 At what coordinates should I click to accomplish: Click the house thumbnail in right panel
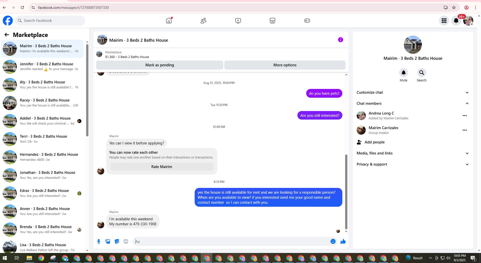tap(413, 45)
